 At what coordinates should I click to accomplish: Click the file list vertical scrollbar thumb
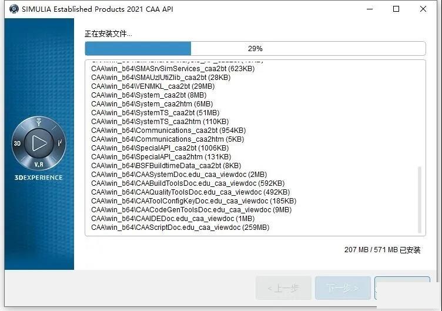420,200
